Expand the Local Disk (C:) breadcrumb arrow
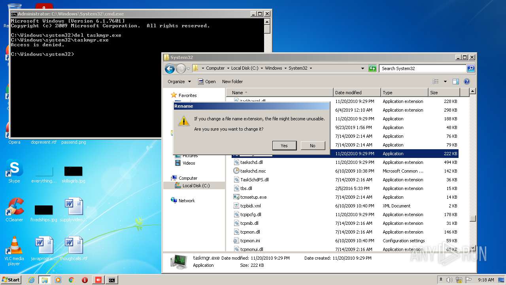Screen dimensions: 506x285 click(262, 68)
